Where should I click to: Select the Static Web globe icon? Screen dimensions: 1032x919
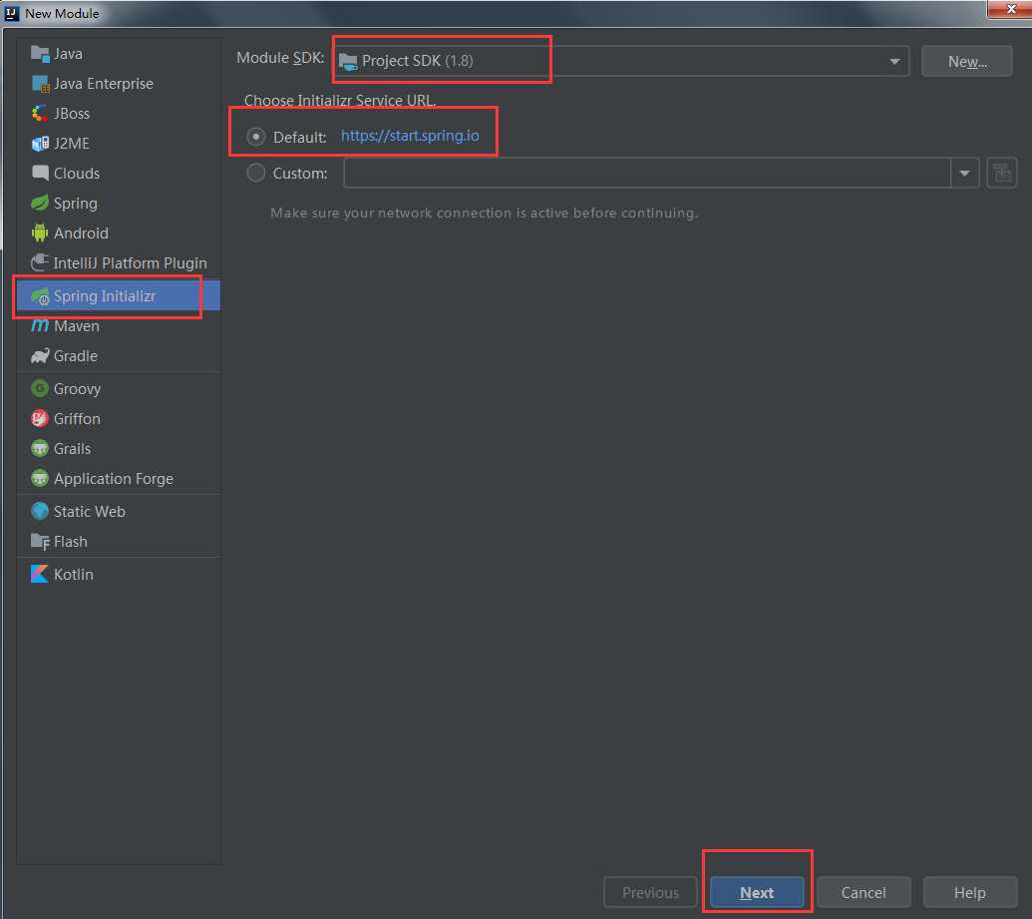tap(40, 511)
